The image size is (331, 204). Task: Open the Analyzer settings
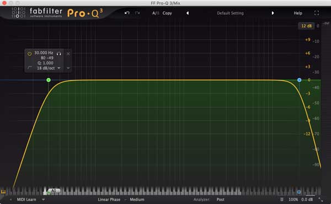click(x=201, y=200)
